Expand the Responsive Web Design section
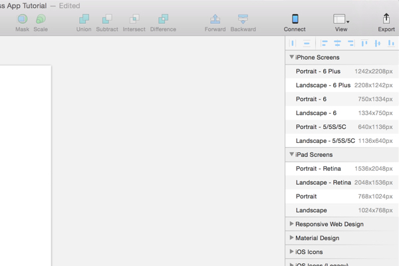The image size is (399, 266). pyautogui.click(x=292, y=223)
